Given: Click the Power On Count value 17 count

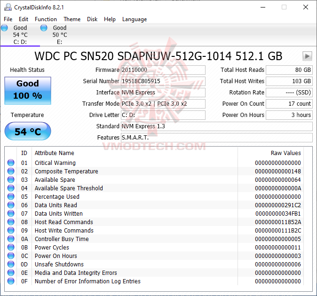Looking at the screenshot, I should tap(289, 104).
